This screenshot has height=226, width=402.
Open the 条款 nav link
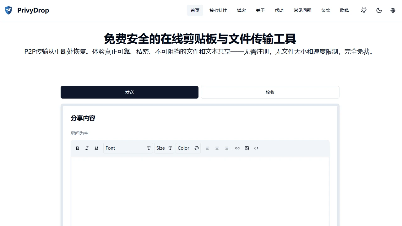point(326,10)
